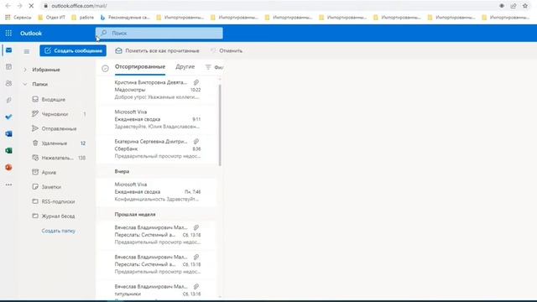Select all messages circle checkbox

pyautogui.click(x=105, y=69)
